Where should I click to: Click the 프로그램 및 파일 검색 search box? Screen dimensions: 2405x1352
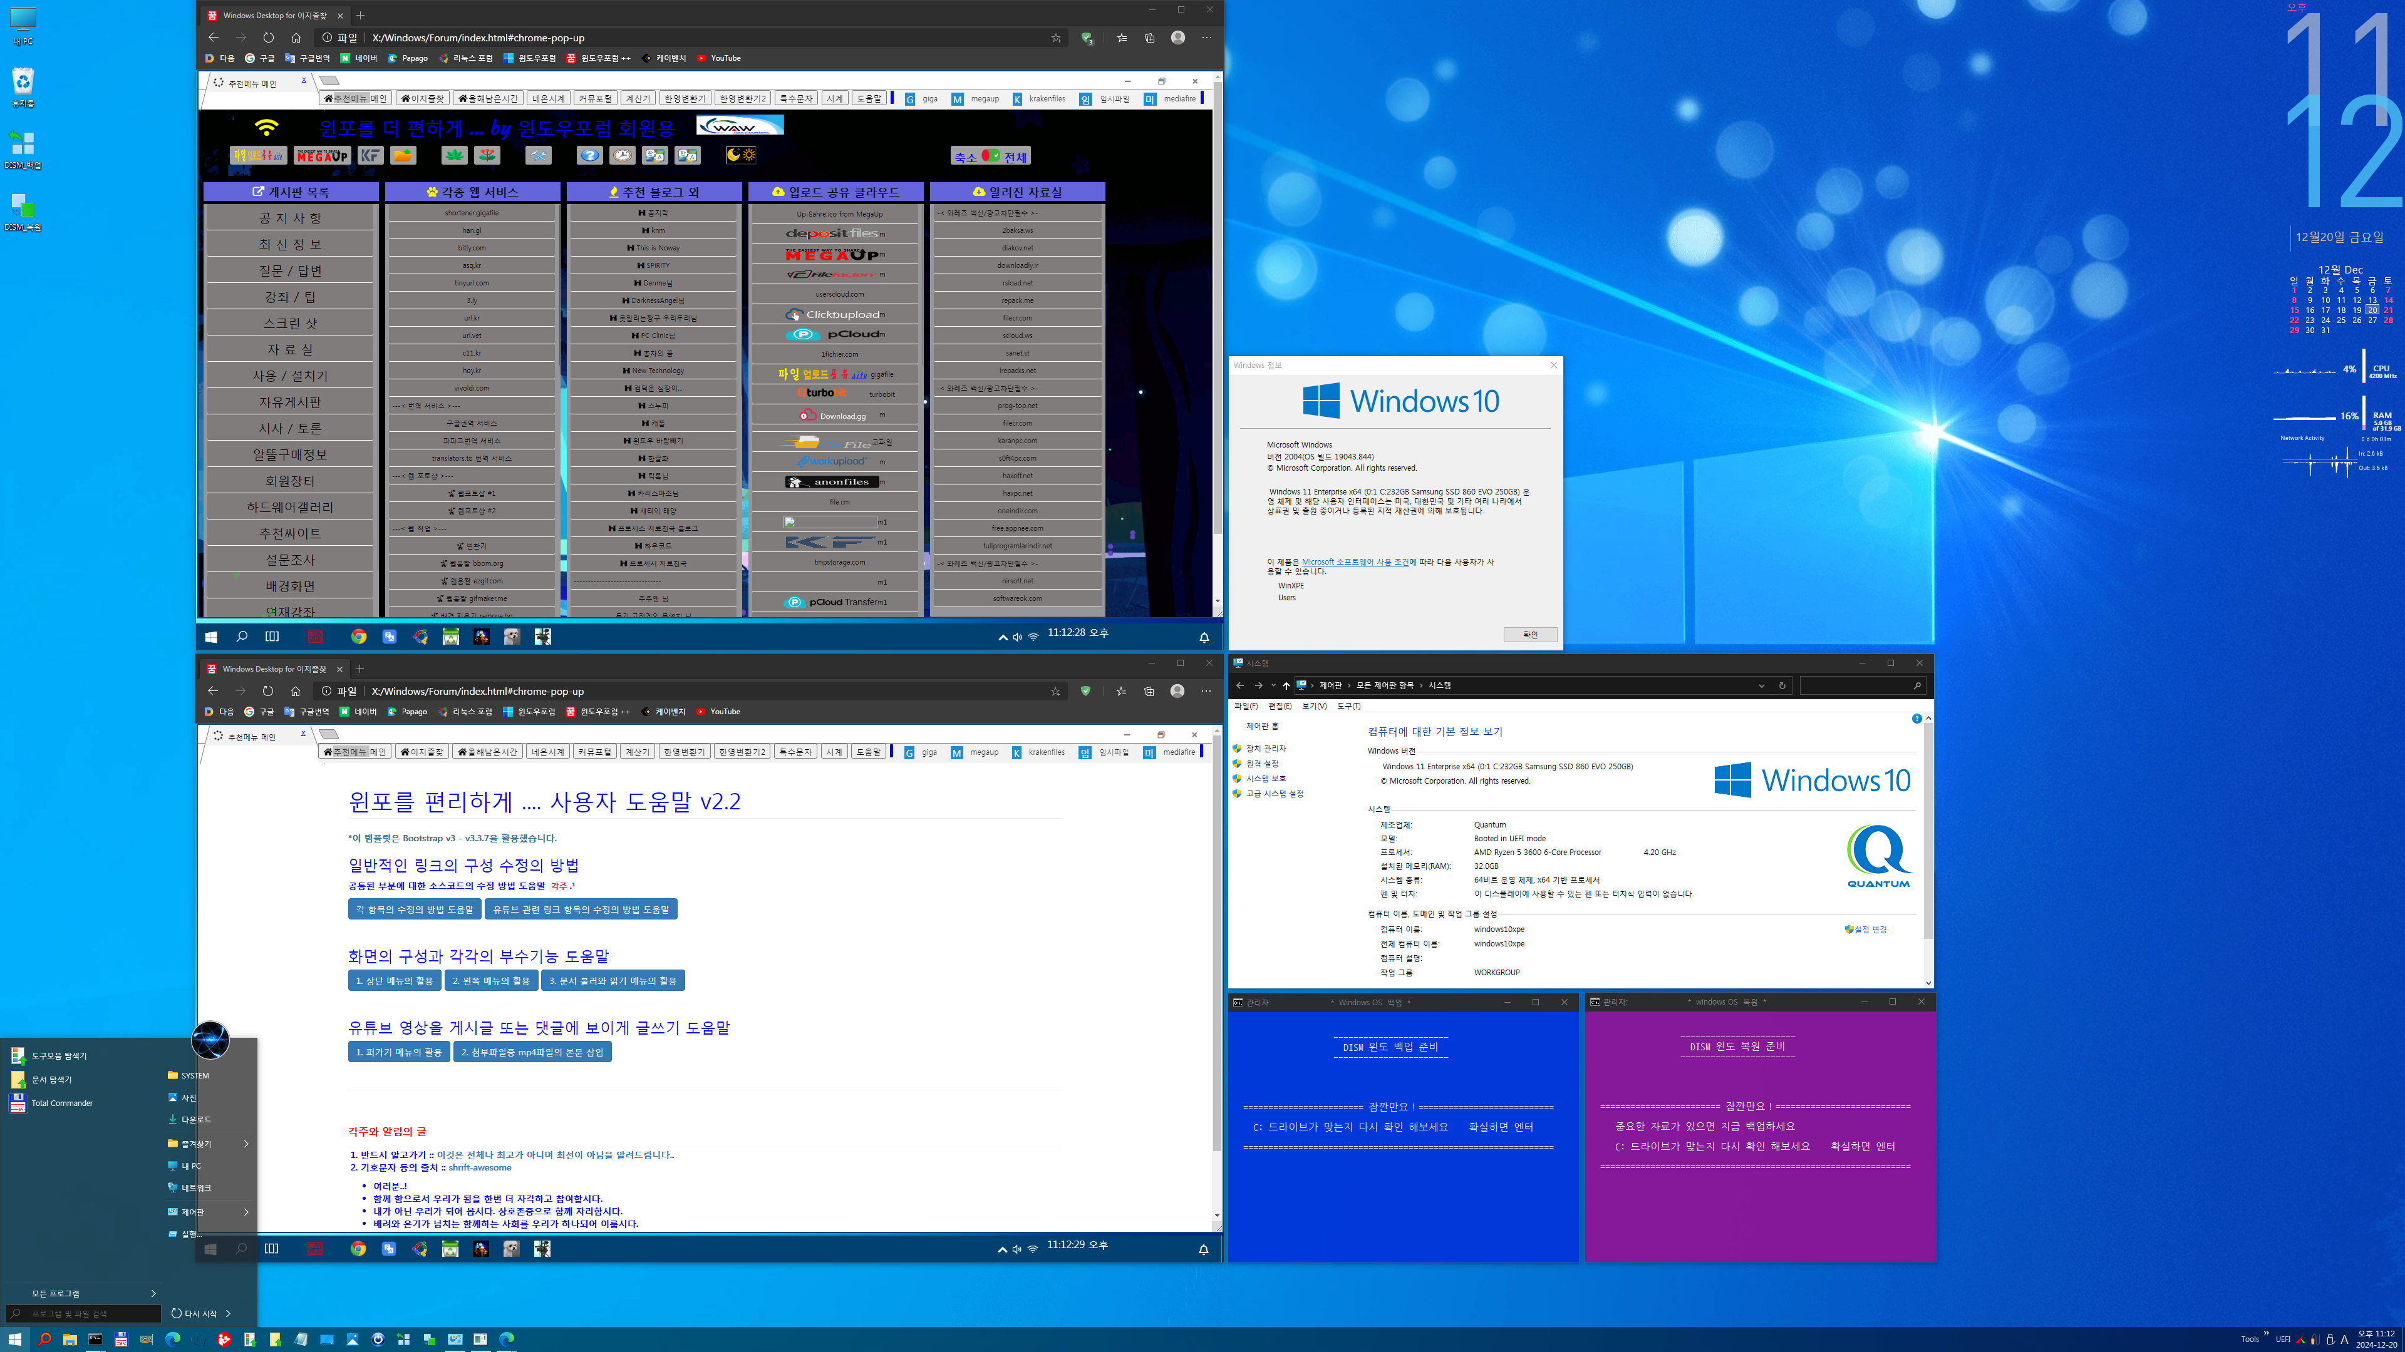tap(84, 1314)
